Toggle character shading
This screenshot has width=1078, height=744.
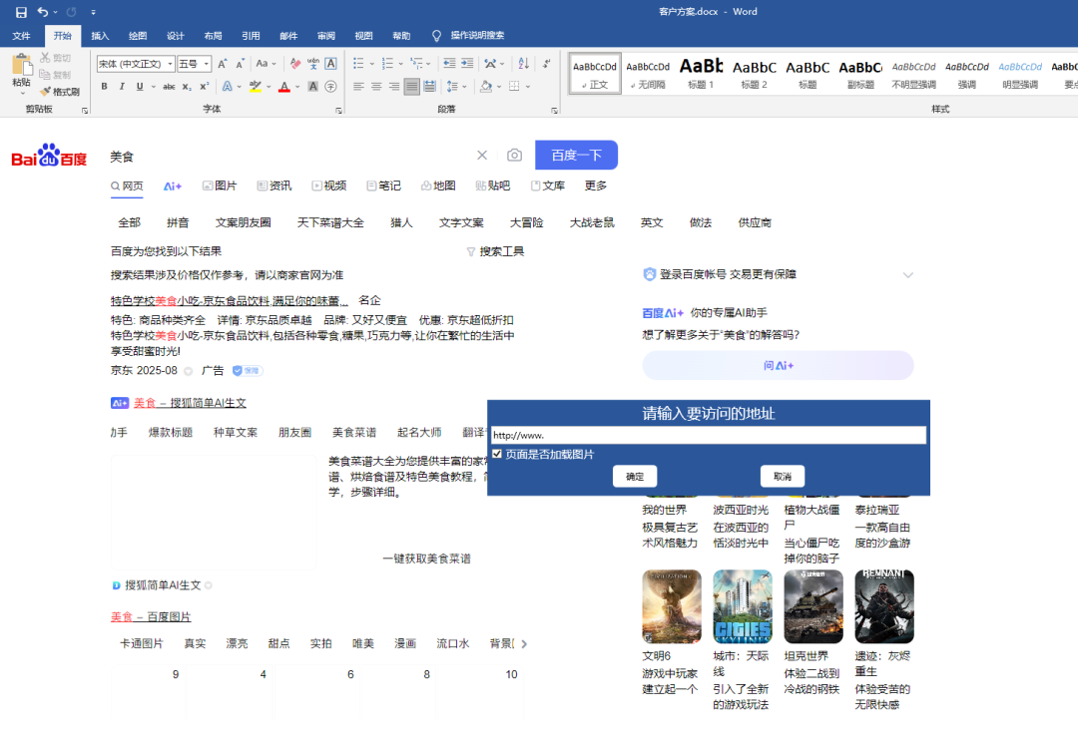[312, 87]
